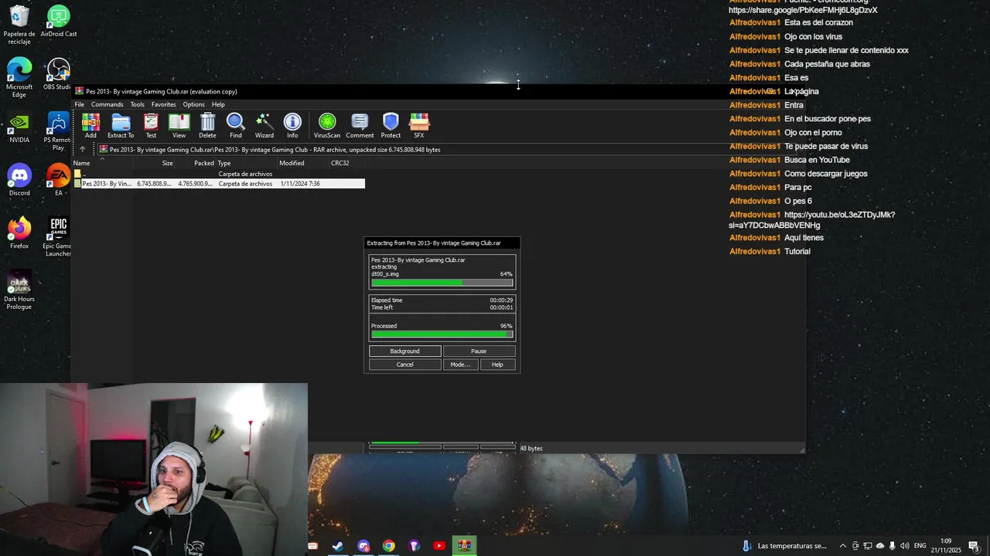This screenshot has height=556, width=990.
Task: Open the Extract To tool
Action: tap(121, 126)
